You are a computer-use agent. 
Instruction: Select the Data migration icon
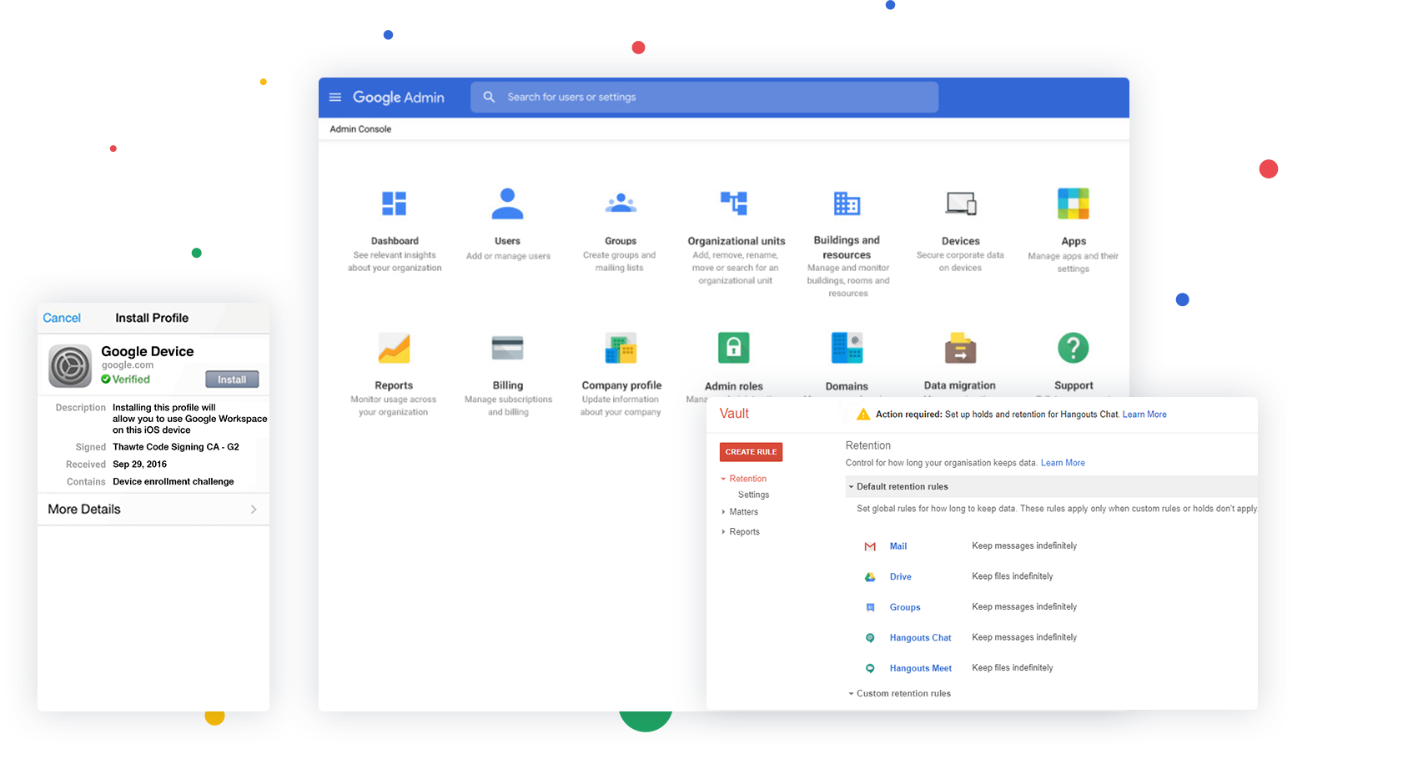960,348
